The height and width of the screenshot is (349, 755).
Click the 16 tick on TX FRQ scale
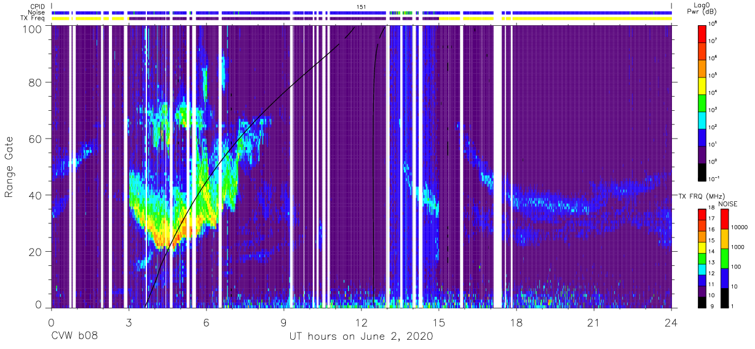[x=711, y=230]
